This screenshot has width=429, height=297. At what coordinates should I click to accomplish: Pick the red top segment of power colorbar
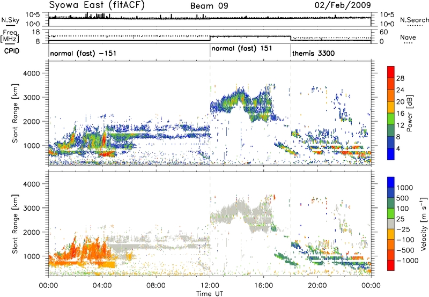[391, 72]
